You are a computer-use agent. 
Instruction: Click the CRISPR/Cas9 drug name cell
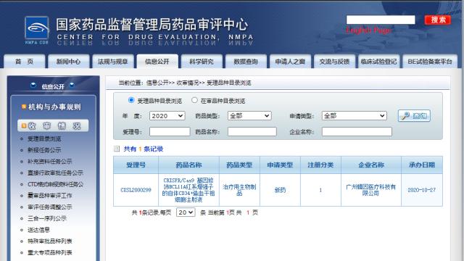[188, 190]
